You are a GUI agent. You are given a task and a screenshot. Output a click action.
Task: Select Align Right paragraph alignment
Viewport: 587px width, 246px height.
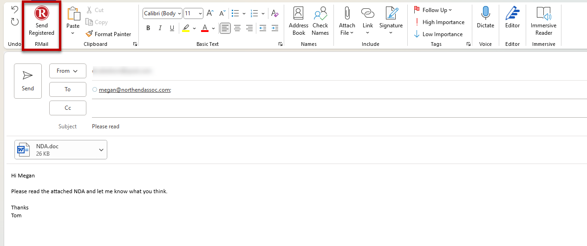(249, 28)
